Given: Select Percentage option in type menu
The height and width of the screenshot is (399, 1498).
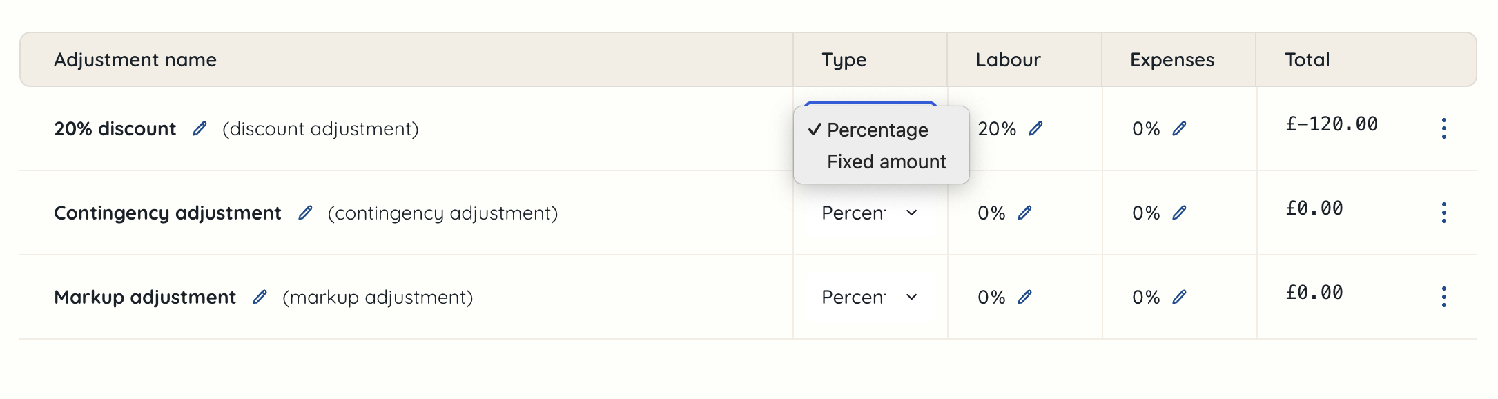Looking at the screenshot, I should coord(877,130).
